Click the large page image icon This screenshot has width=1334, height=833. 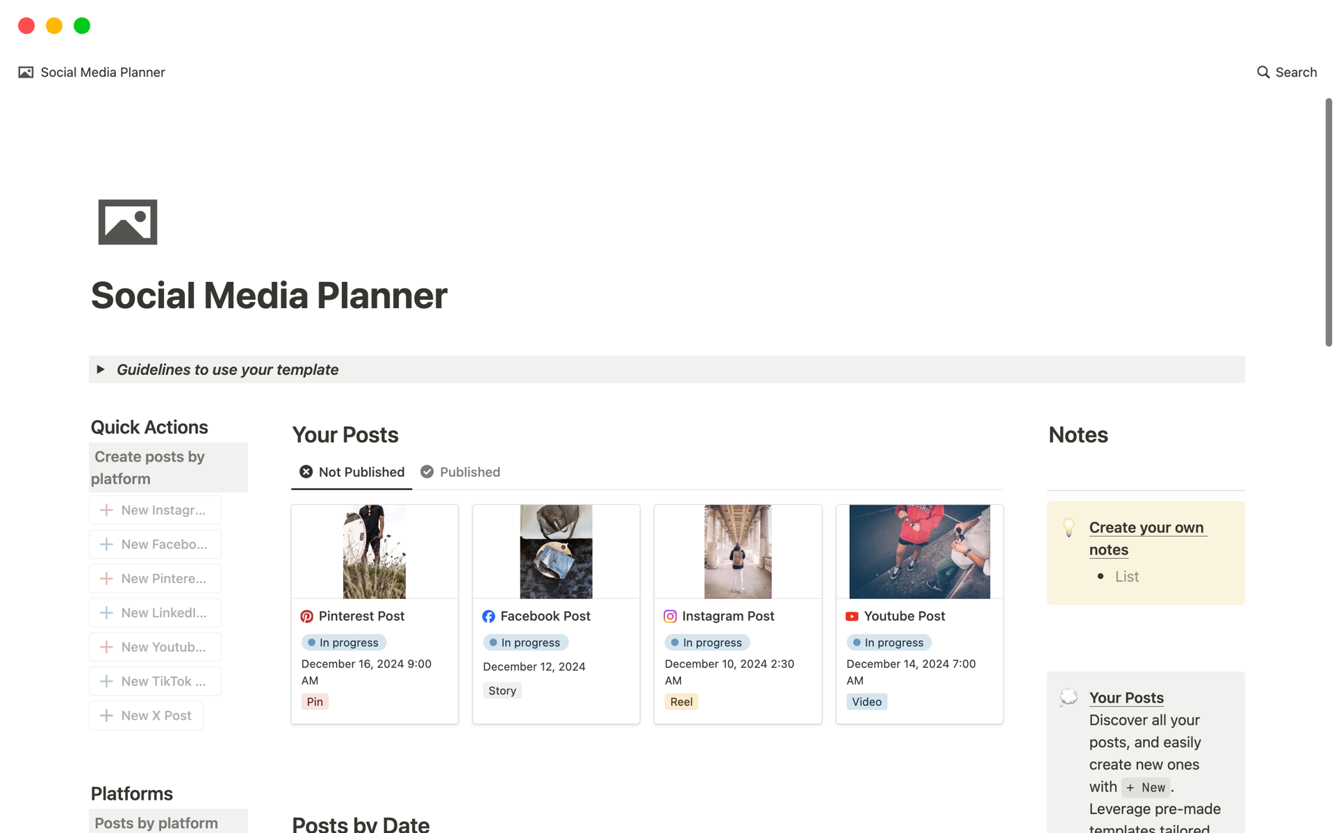coord(128,222)
